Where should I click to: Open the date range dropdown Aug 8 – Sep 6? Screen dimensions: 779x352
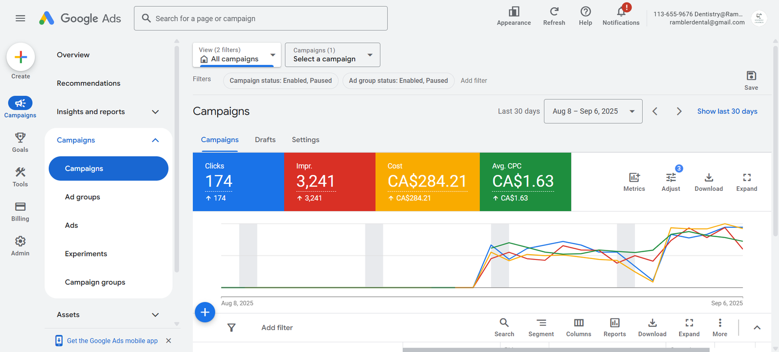point(593,111)
